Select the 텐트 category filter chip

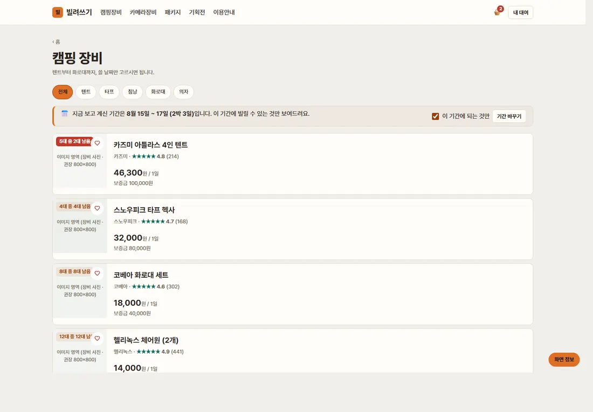[86, 92]
